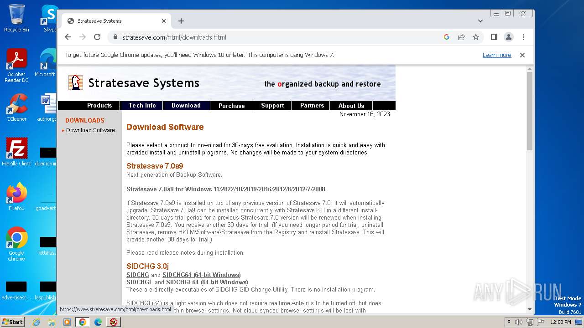Download the SIDCHG link

138,275
